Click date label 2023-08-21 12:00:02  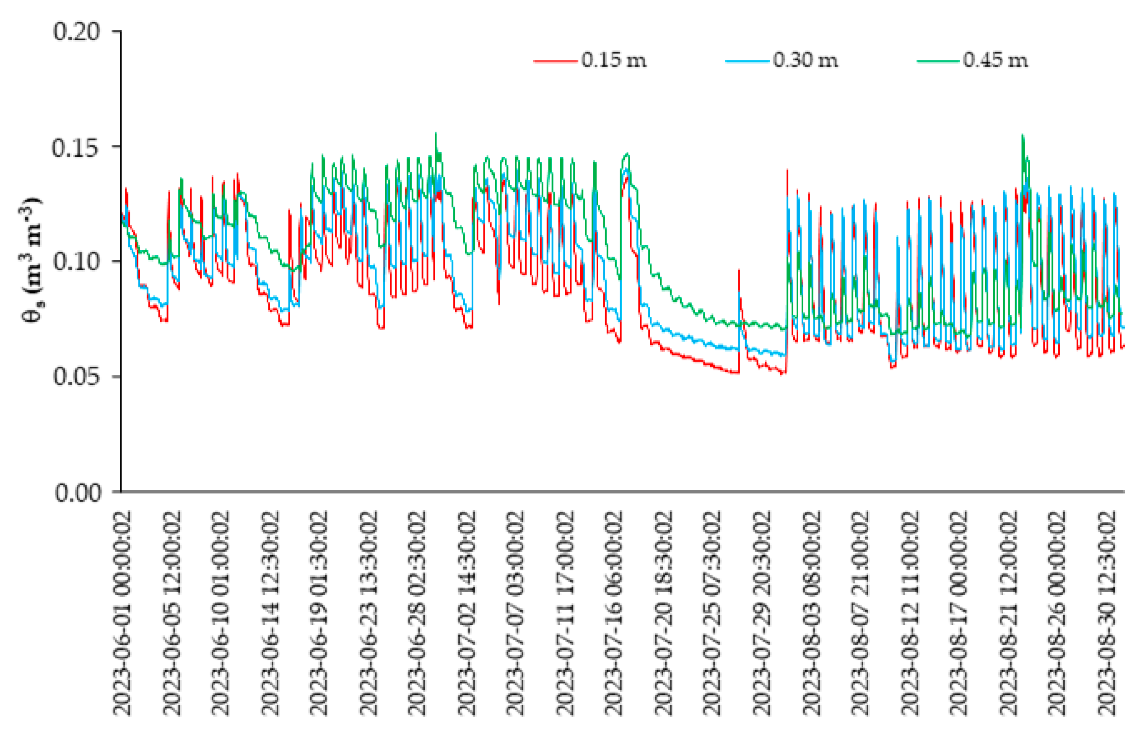[1008, 613]
